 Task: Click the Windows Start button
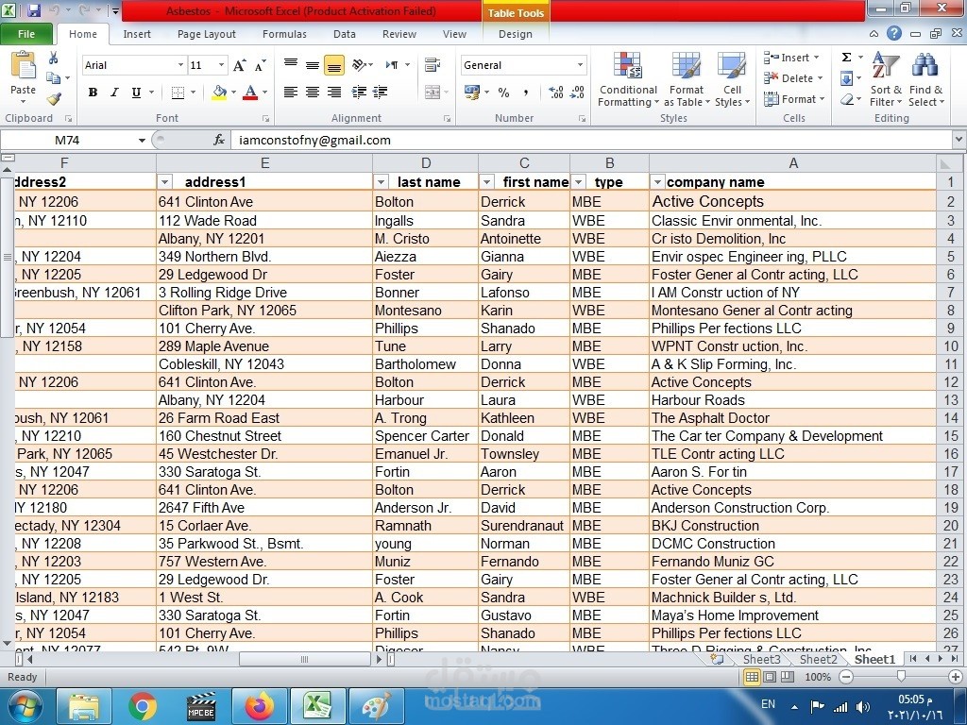pos(24,706)
